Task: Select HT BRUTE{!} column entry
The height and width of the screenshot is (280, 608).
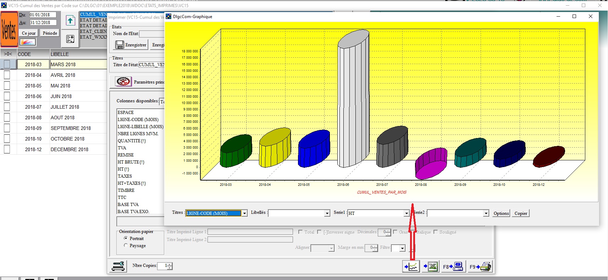Action: (131, 162)
